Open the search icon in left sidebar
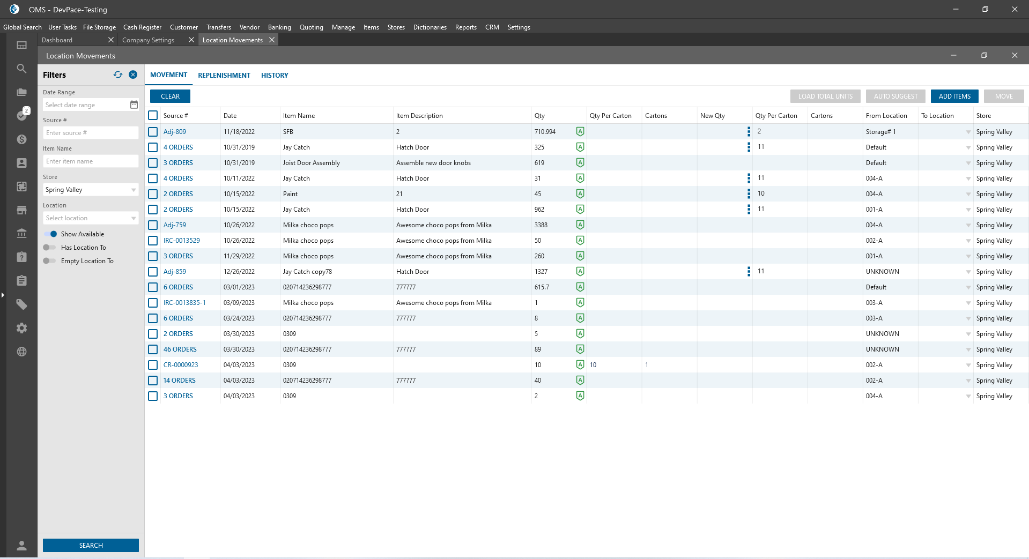This screenshot has width=1029, height=559. point(21,69)
